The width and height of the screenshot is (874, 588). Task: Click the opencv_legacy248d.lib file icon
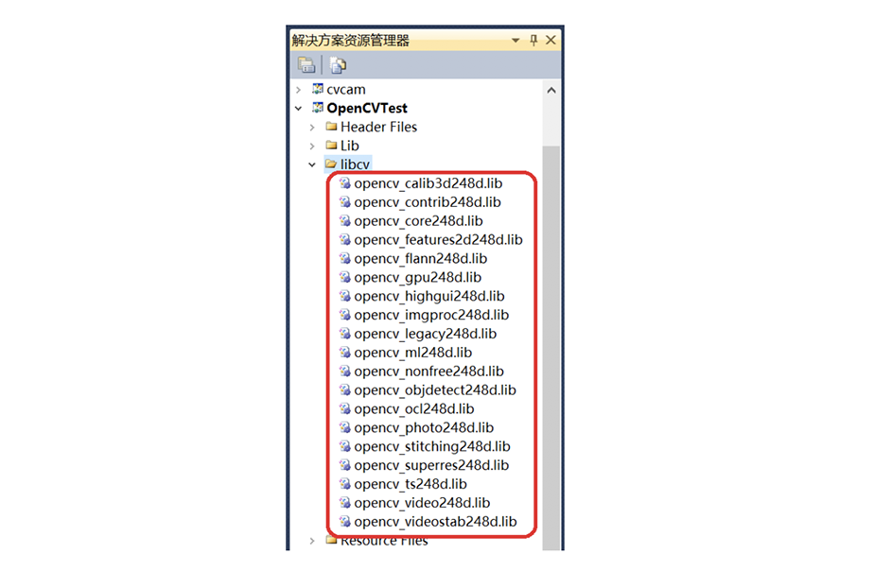(x=345, y=334)
